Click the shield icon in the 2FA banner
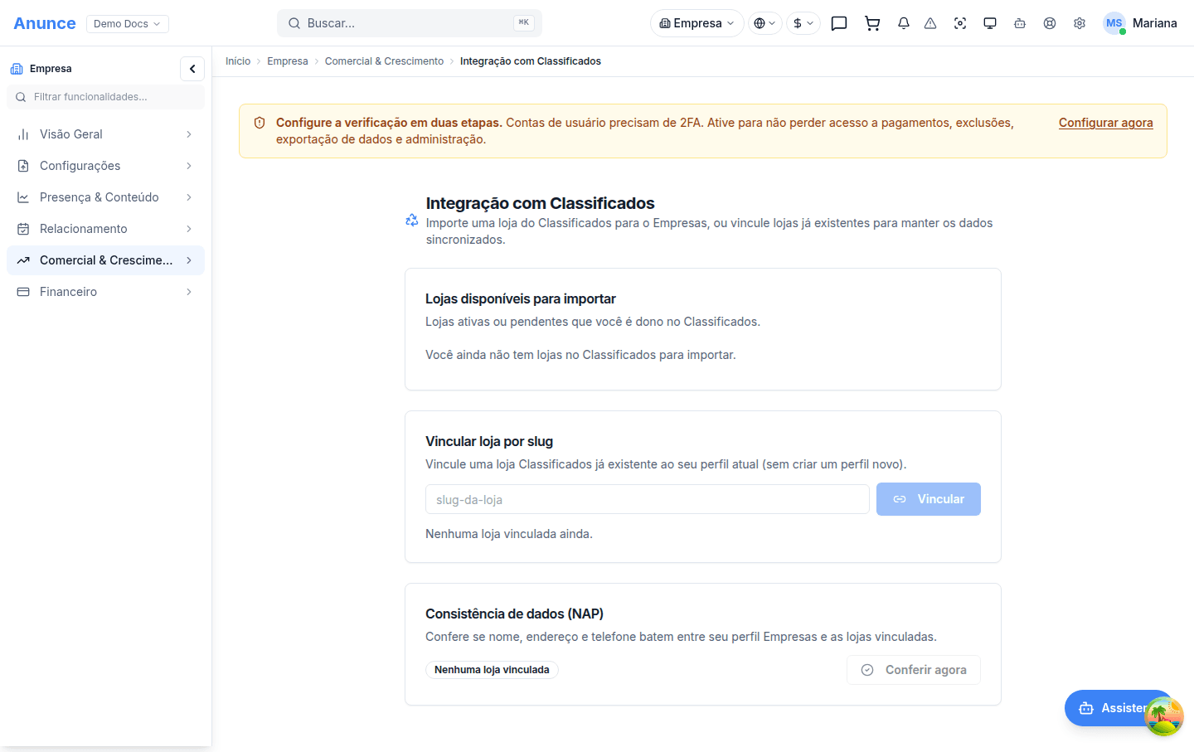This screenshot has width=1194, height=752. 260,123
